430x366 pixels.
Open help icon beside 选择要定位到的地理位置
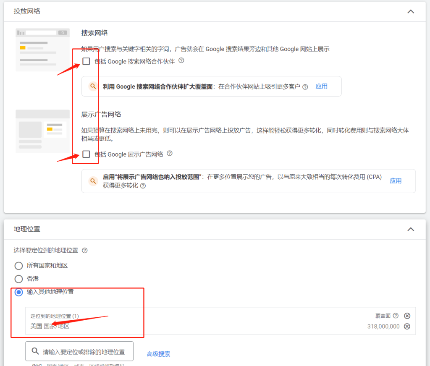(85, 251)
